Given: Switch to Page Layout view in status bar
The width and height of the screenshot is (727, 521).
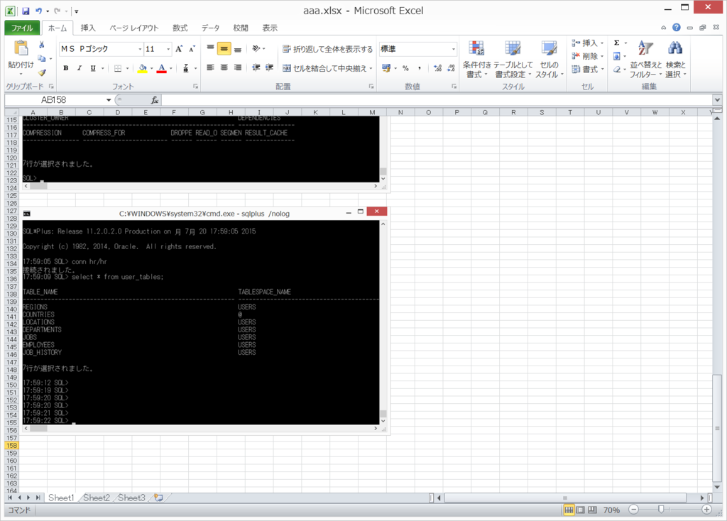Looking at the screenshot, I should click(x=581, y=510).
